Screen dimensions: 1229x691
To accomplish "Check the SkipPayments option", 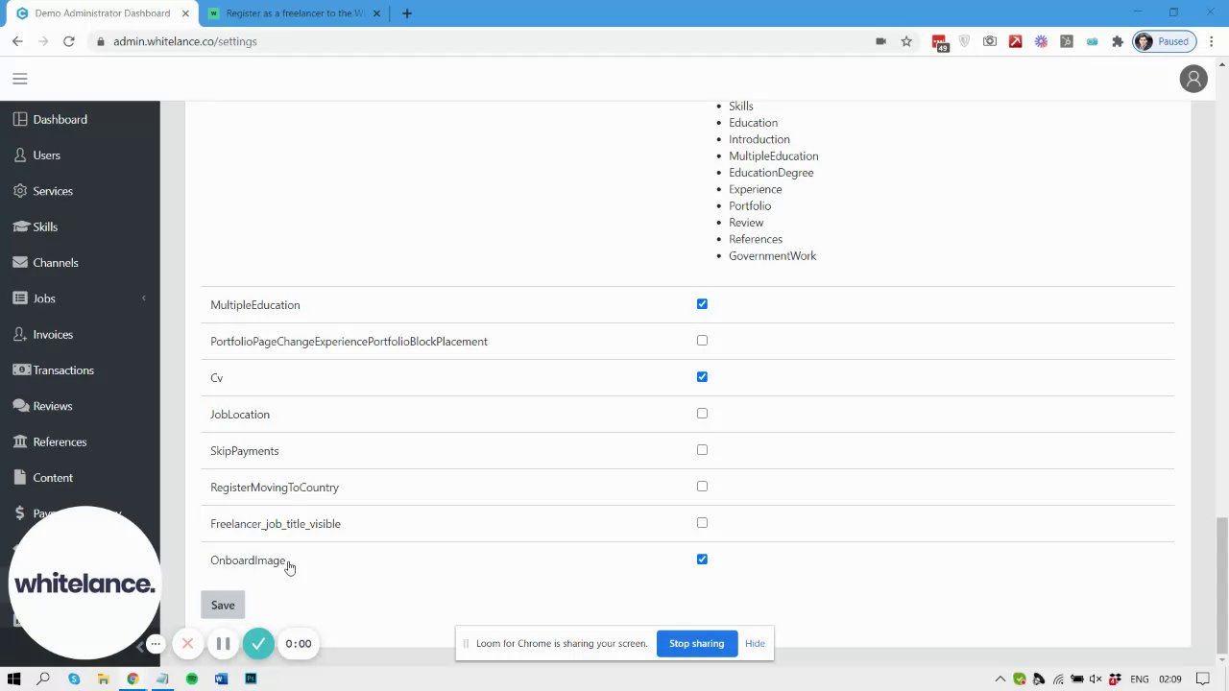I will pos(702,450).
